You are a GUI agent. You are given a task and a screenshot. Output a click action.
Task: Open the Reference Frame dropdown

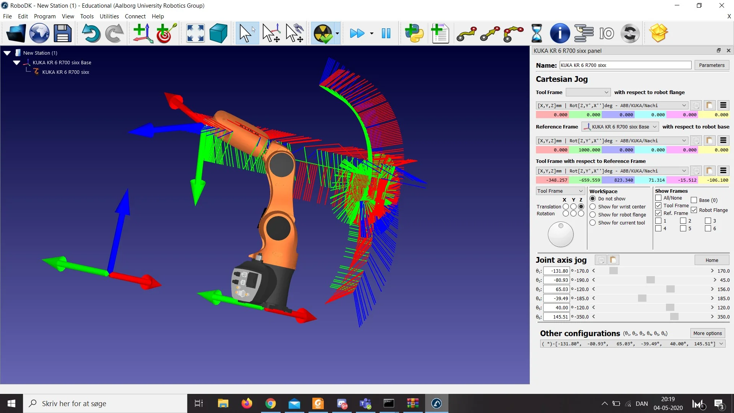[620, 127]
